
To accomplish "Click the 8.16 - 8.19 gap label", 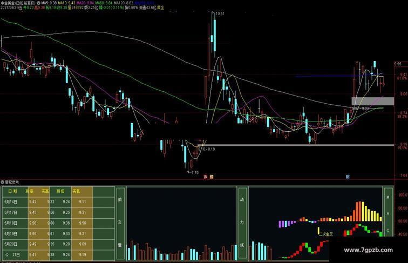I will (x=206, y=149).
